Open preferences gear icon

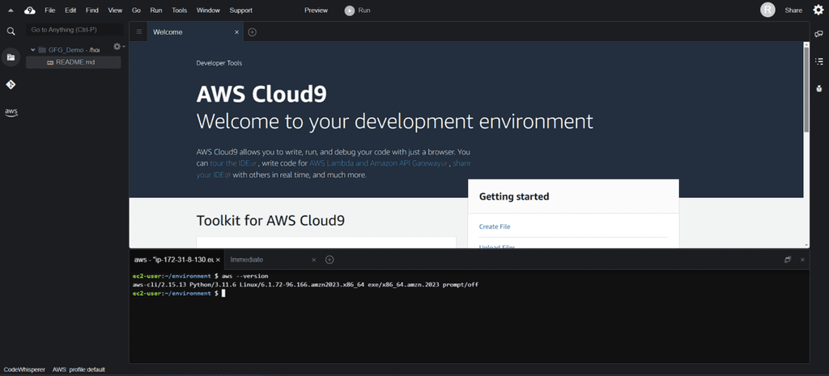tap(818, 10)
